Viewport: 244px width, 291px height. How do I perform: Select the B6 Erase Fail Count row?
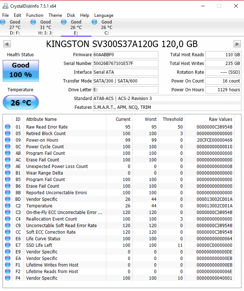tap(119, 186)
